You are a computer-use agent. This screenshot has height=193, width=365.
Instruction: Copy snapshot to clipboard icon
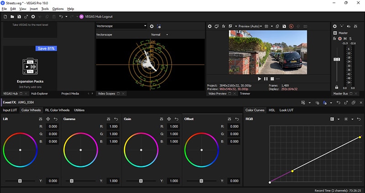[x=277, y=27]
